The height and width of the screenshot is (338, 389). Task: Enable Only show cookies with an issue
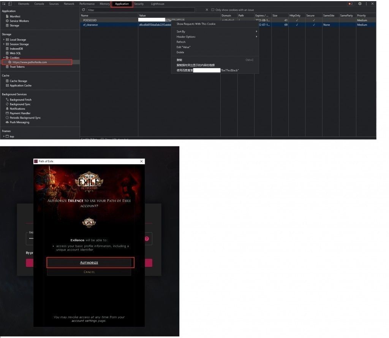(213, 10)
